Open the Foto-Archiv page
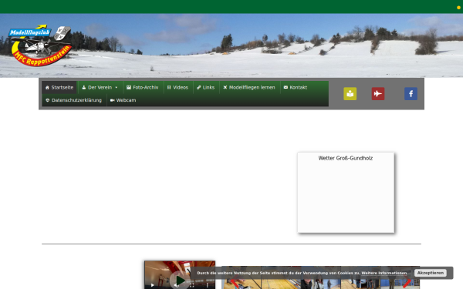Screen dimensions: 463x289 (143, 87)
